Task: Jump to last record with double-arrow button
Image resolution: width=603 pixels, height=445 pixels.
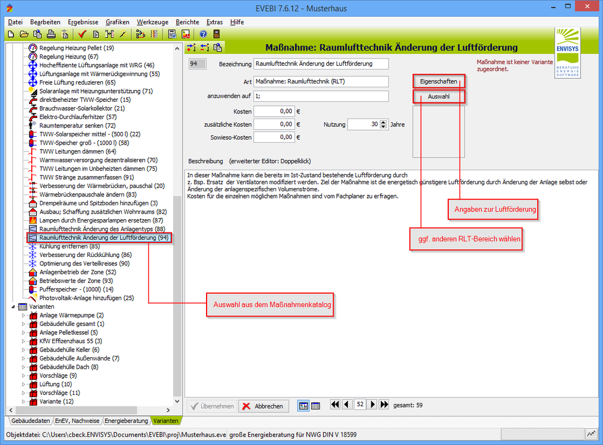Action: (x=384, y=405)
